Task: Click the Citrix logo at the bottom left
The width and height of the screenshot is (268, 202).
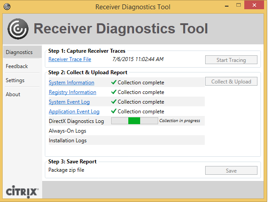Action: [22, 191]
